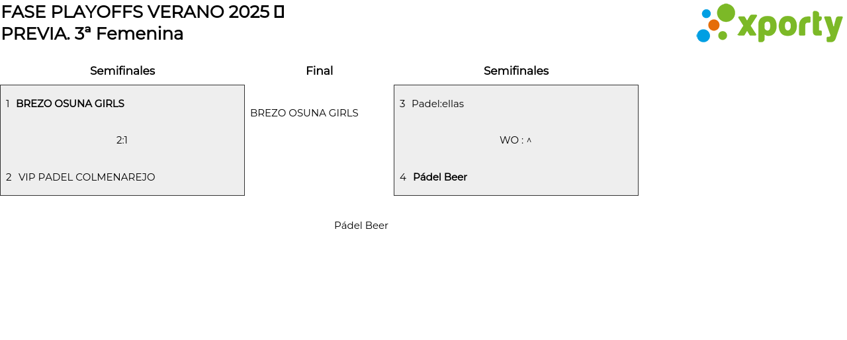The width and height of the screenshot is (847, 340).
Task: Click the colored dots of the xporty logo
Action: click(715, 23)
